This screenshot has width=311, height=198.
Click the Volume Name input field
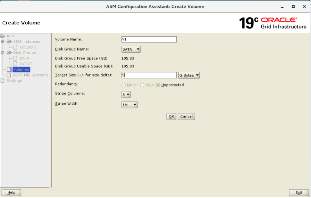click(149, 39)
